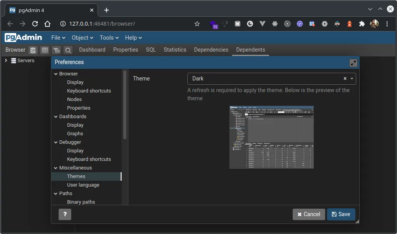Click the View Data grid icon
Viewport: 397px width, 234px height.
[45, 50]
